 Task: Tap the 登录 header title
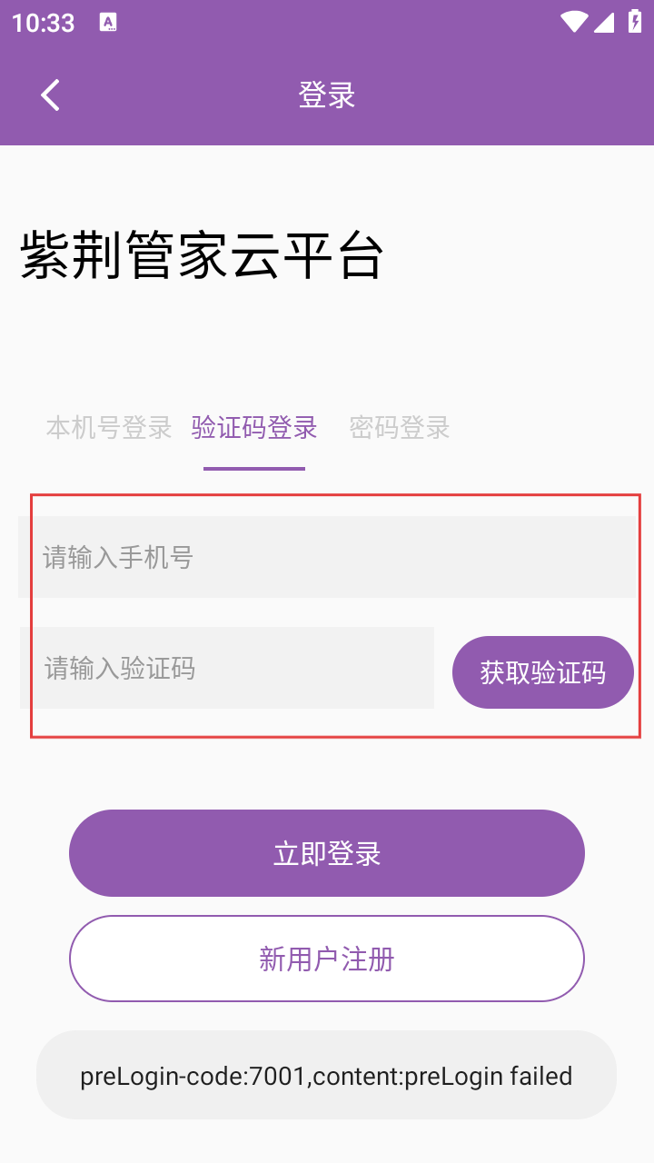pyautogui.click(x=327, y=94)
